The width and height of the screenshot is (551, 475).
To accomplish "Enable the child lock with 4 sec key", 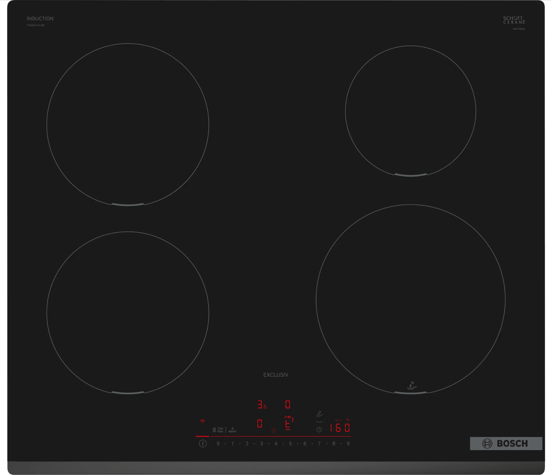I will click(220, 430).
